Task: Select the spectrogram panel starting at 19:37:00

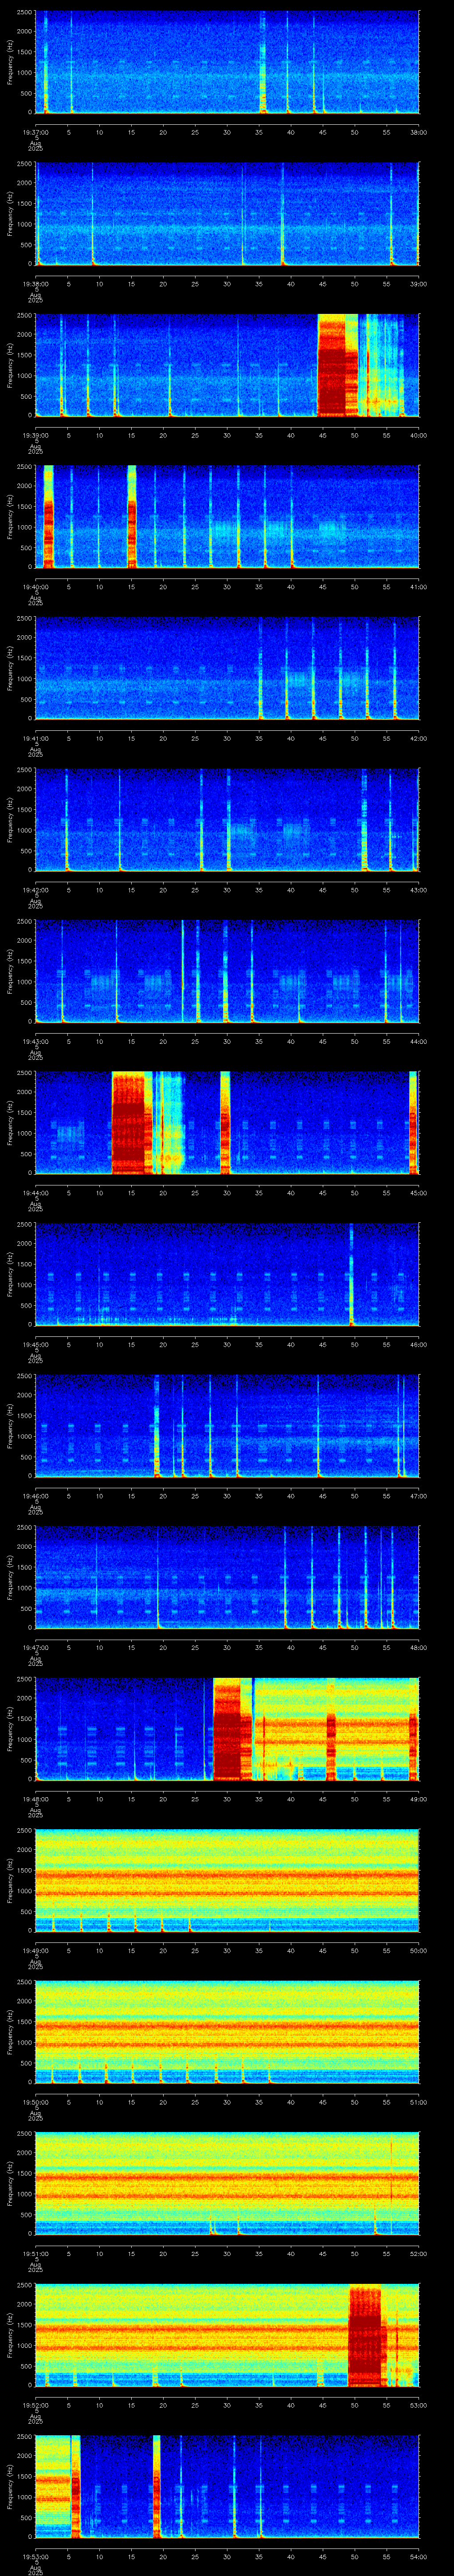Action: (227, 62)
